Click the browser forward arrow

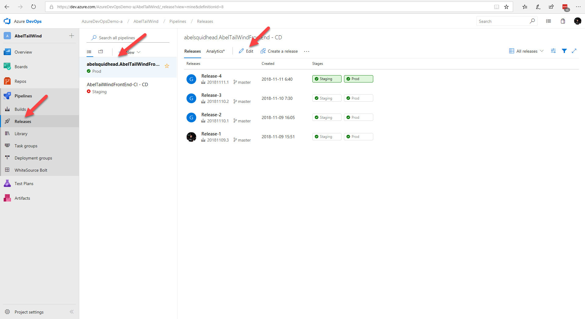tap(20, 7)
